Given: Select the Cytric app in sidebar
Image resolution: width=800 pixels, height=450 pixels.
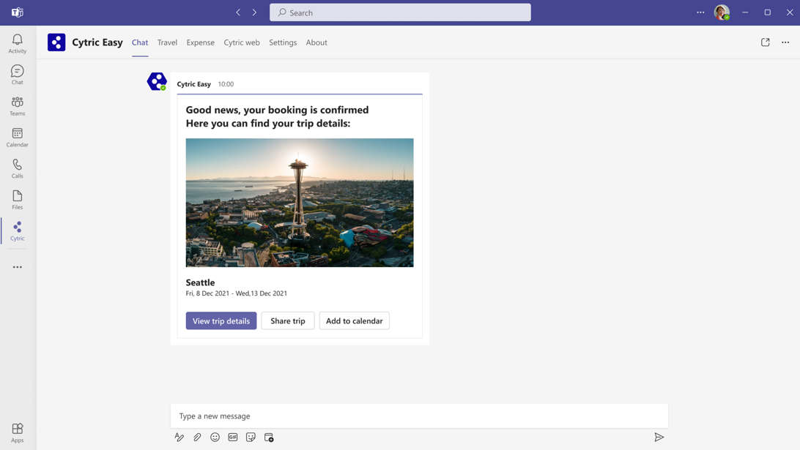Looking at the screenshot, I should point(18,231).
